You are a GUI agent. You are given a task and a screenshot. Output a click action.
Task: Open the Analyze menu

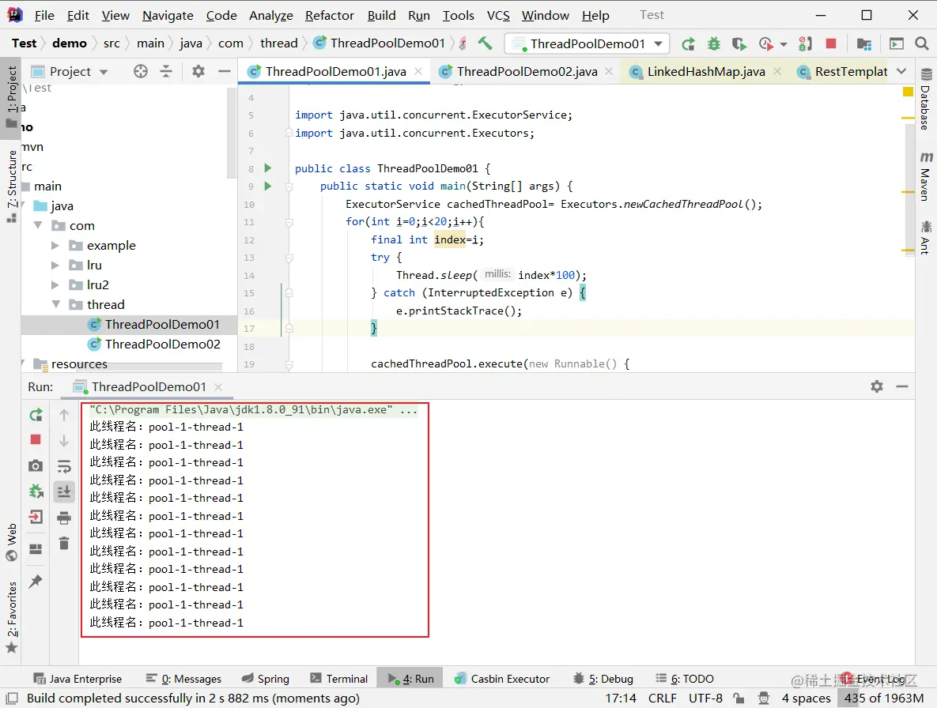(x=270, y=16)
